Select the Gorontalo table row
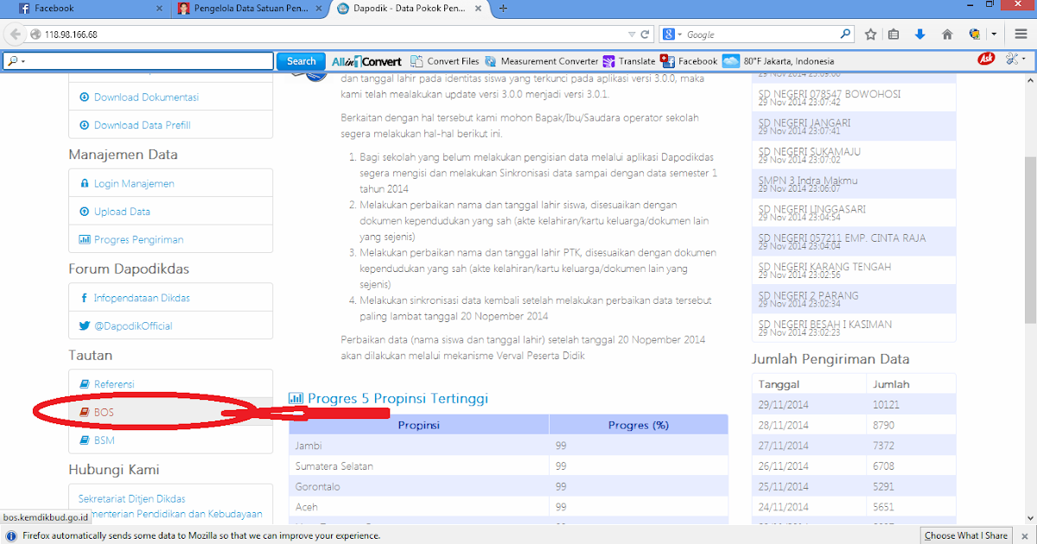The width and height of the screenshot is (1037, 544). point(508,486)
